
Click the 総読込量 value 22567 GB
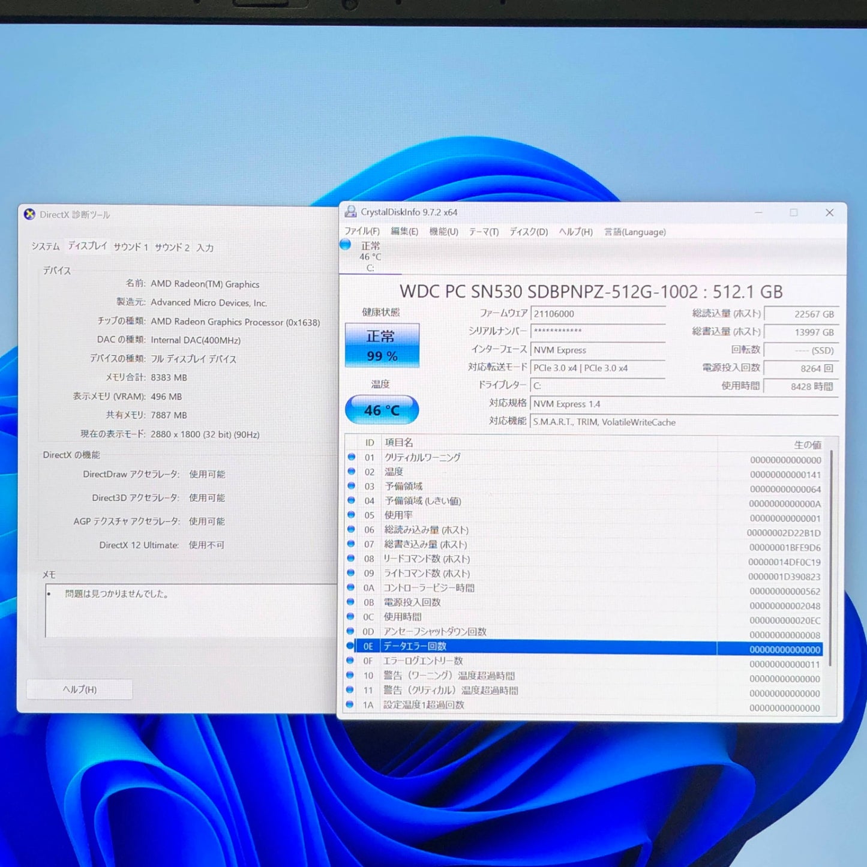(801, 314)
